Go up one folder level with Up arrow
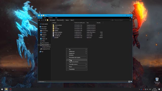This screenshot has height=91, width=162. [x=46, y=20]
